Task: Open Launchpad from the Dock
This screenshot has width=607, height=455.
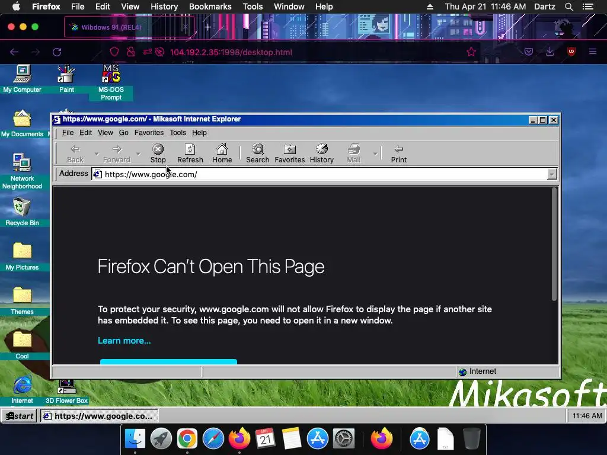Action: [161, 439]
